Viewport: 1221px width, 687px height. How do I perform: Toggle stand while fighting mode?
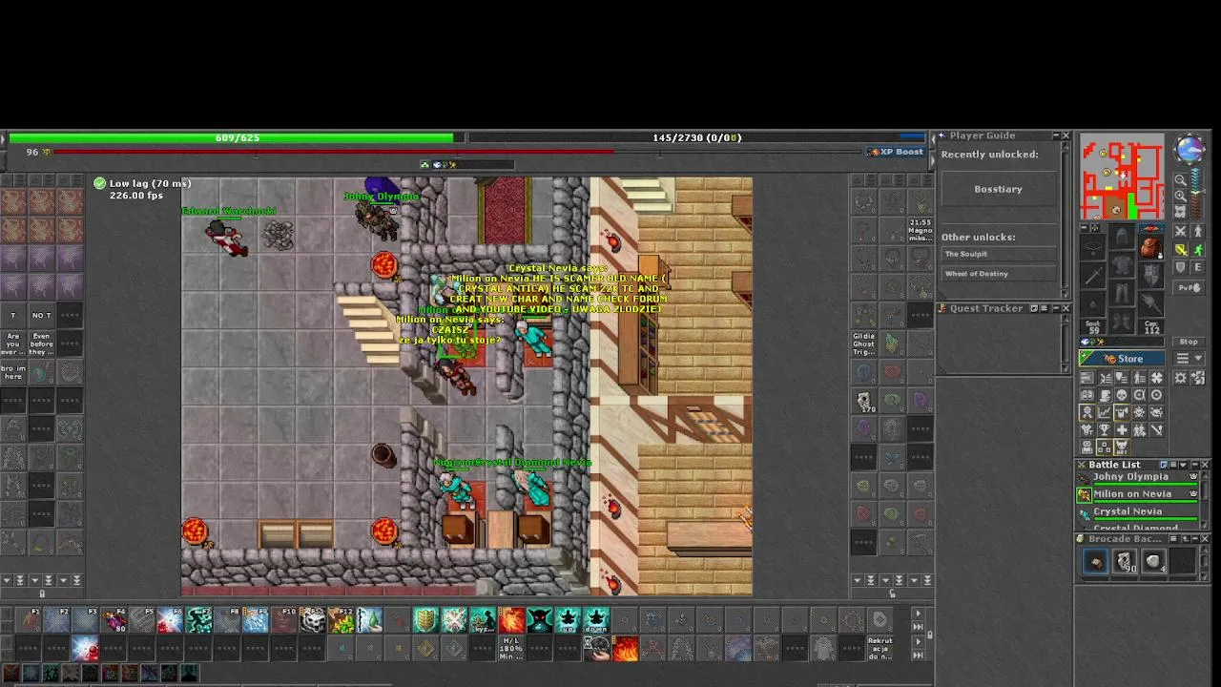click(1198, 231)
